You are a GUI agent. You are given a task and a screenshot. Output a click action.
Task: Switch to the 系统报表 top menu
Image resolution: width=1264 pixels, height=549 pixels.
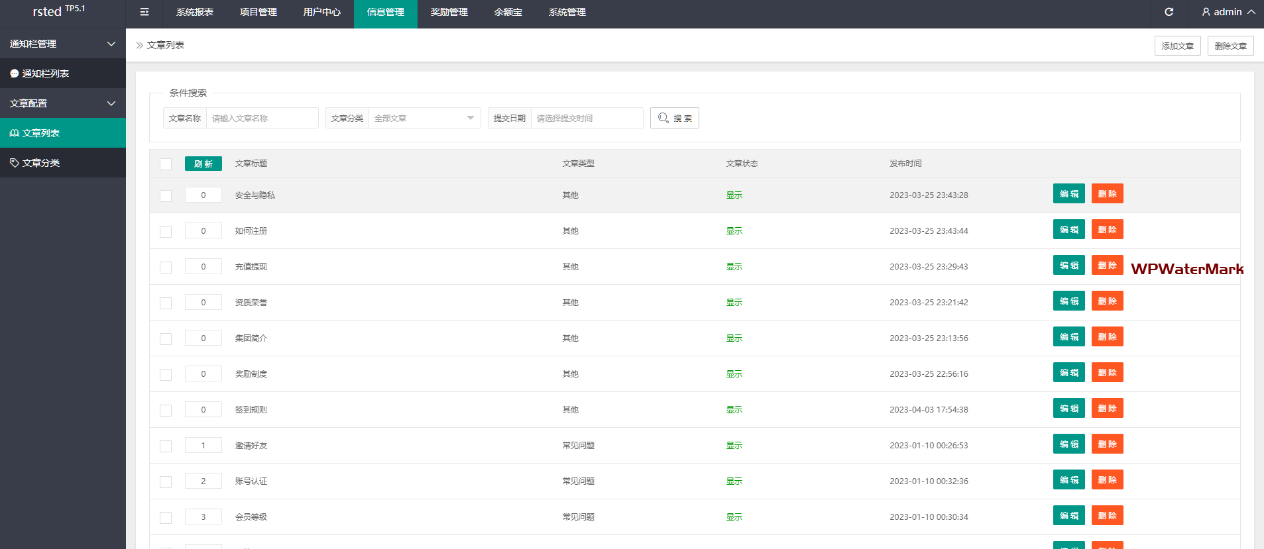(194, 12)
